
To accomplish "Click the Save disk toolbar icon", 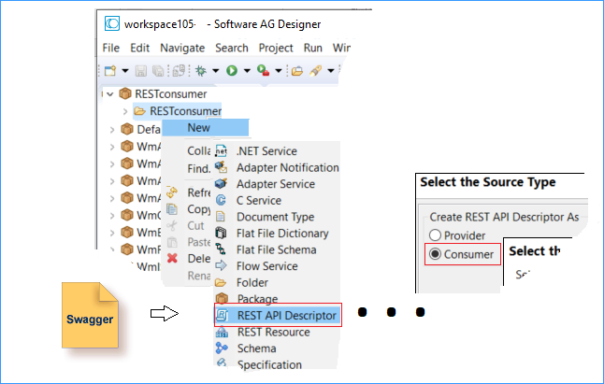I will 140,71.
